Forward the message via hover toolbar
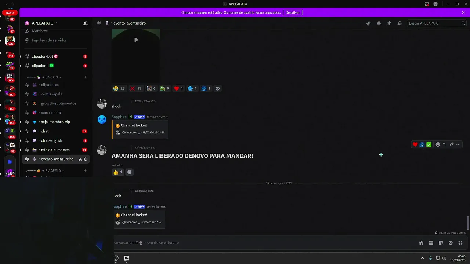 coord(452,144)
